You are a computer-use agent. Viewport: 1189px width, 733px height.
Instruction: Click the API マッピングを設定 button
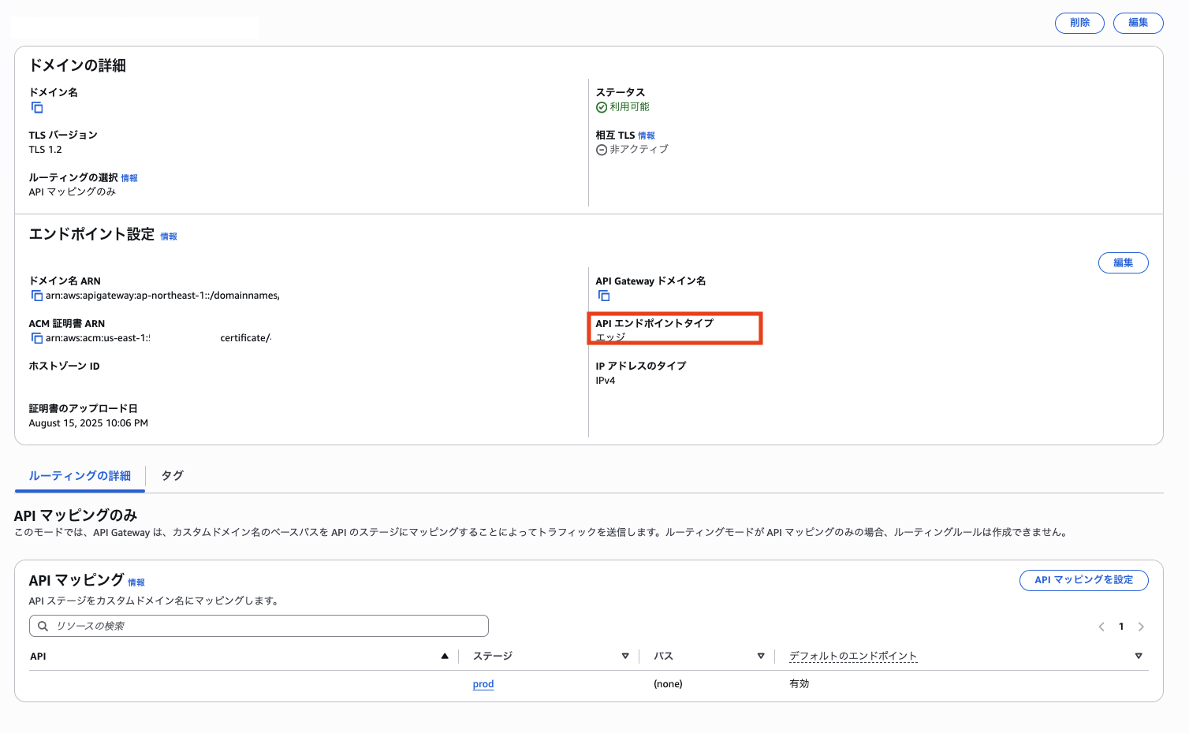point(1084,580)
